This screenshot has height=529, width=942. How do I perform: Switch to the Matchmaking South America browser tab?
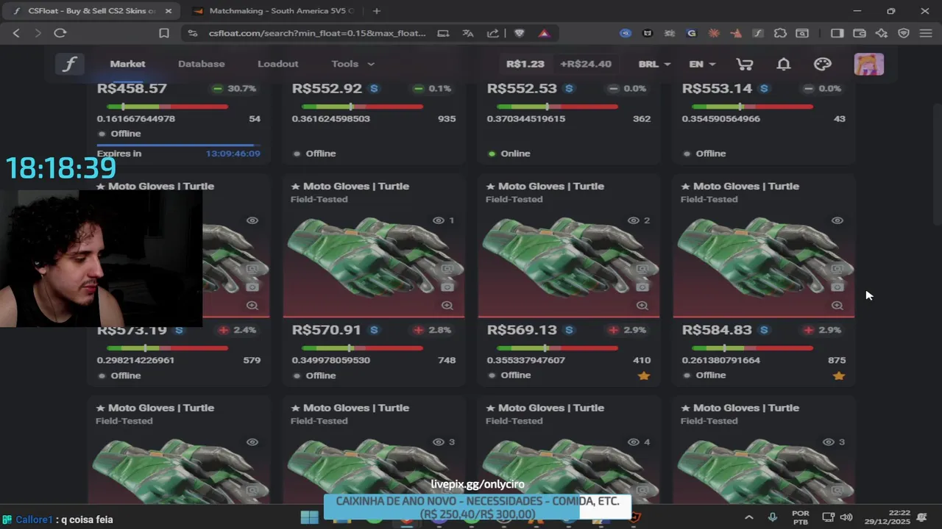point(272,11)
